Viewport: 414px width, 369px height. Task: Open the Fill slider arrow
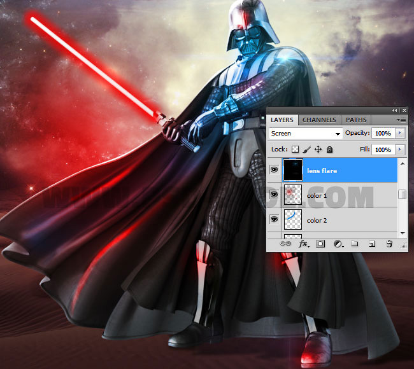point(400,150)
